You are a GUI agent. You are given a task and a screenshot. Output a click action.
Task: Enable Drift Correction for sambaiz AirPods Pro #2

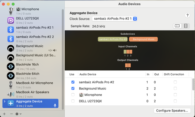pos(175,82)
